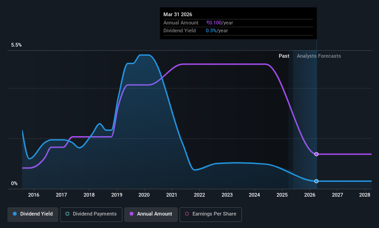Viewport: 379px width, 228px height.
Task: Click the Analysts Forecasts region label
Action: tap(319, 56)
